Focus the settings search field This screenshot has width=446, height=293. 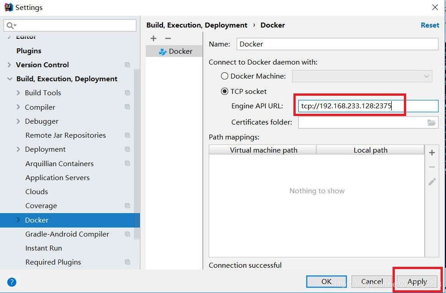click(70, 26)
